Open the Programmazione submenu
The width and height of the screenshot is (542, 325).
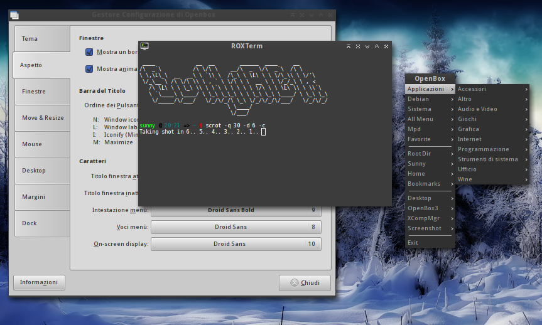(x=492, y=149)
